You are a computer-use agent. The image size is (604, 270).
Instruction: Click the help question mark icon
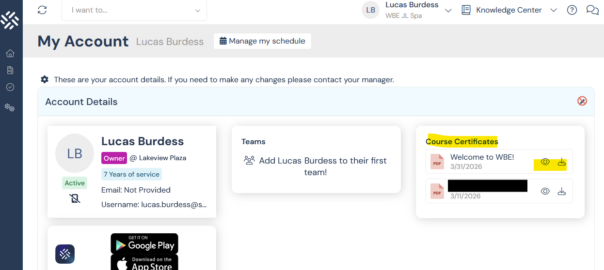[572, 10]
